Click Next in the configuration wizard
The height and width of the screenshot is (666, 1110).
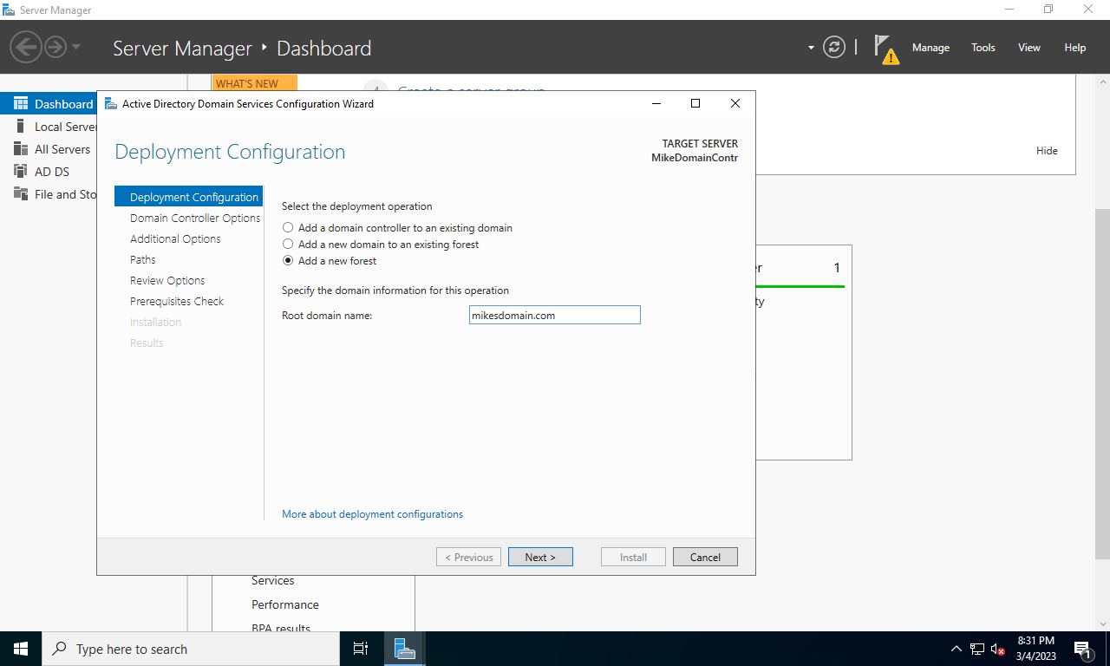(x=540, y=557)
